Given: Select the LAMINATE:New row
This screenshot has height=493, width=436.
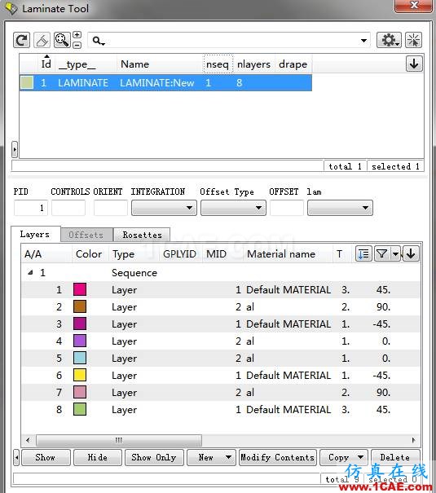Looking at the screenshot, I should 165,83.
